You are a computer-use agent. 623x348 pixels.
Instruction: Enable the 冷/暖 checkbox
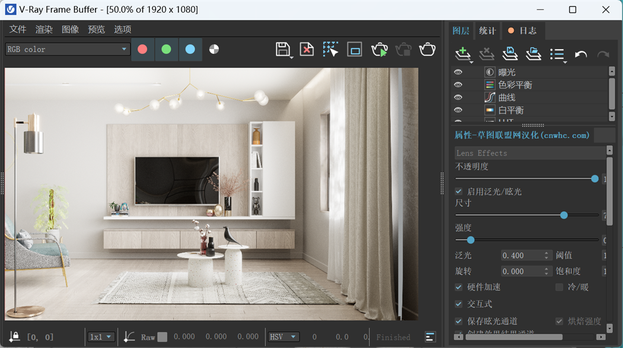558,287
